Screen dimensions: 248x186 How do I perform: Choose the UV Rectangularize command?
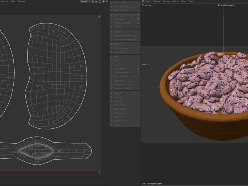(123, 72)
